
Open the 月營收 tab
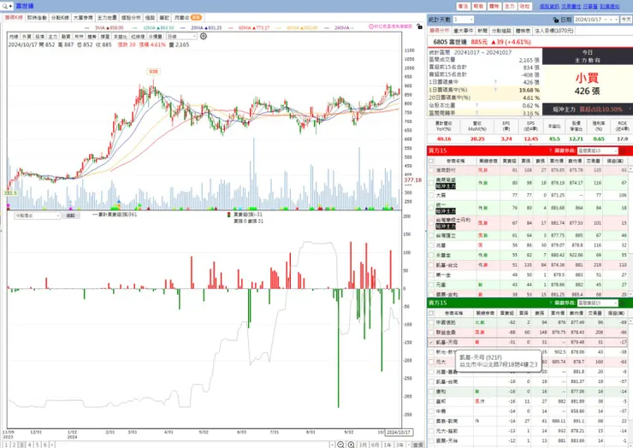tap(187, 18)
